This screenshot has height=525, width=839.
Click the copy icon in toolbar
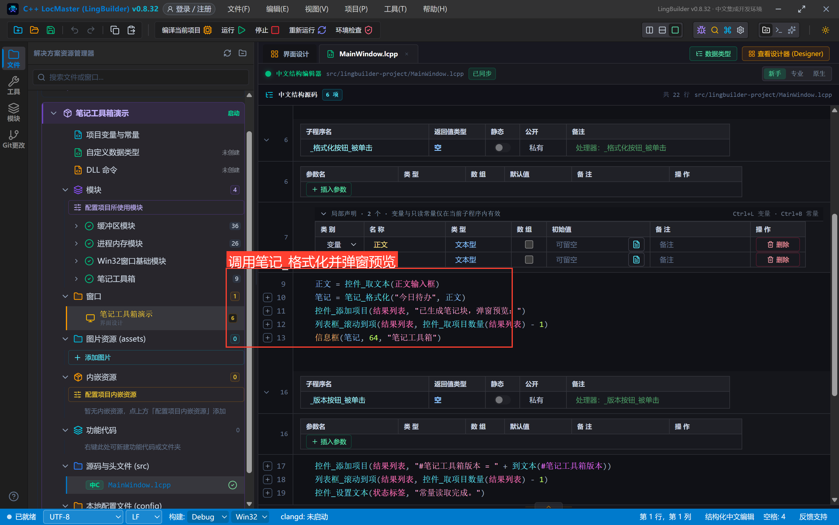point(115,30)
